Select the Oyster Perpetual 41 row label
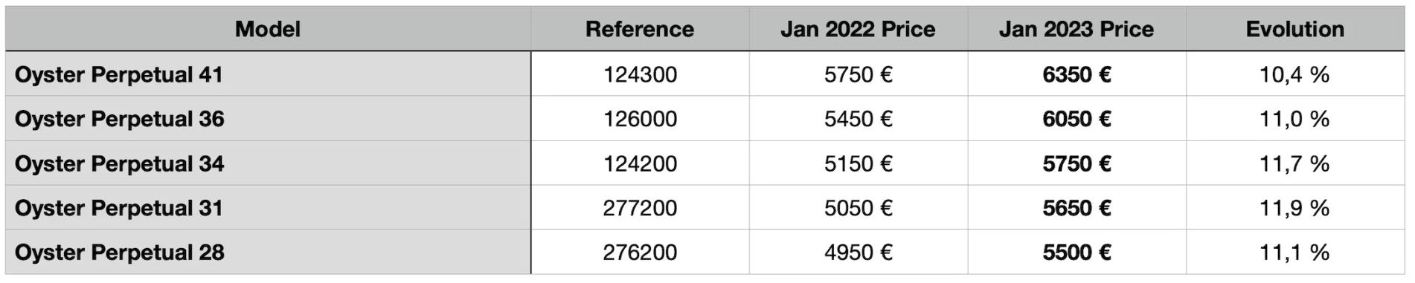The width and height of the screenshot is (1415, 283). coord(268,74)
